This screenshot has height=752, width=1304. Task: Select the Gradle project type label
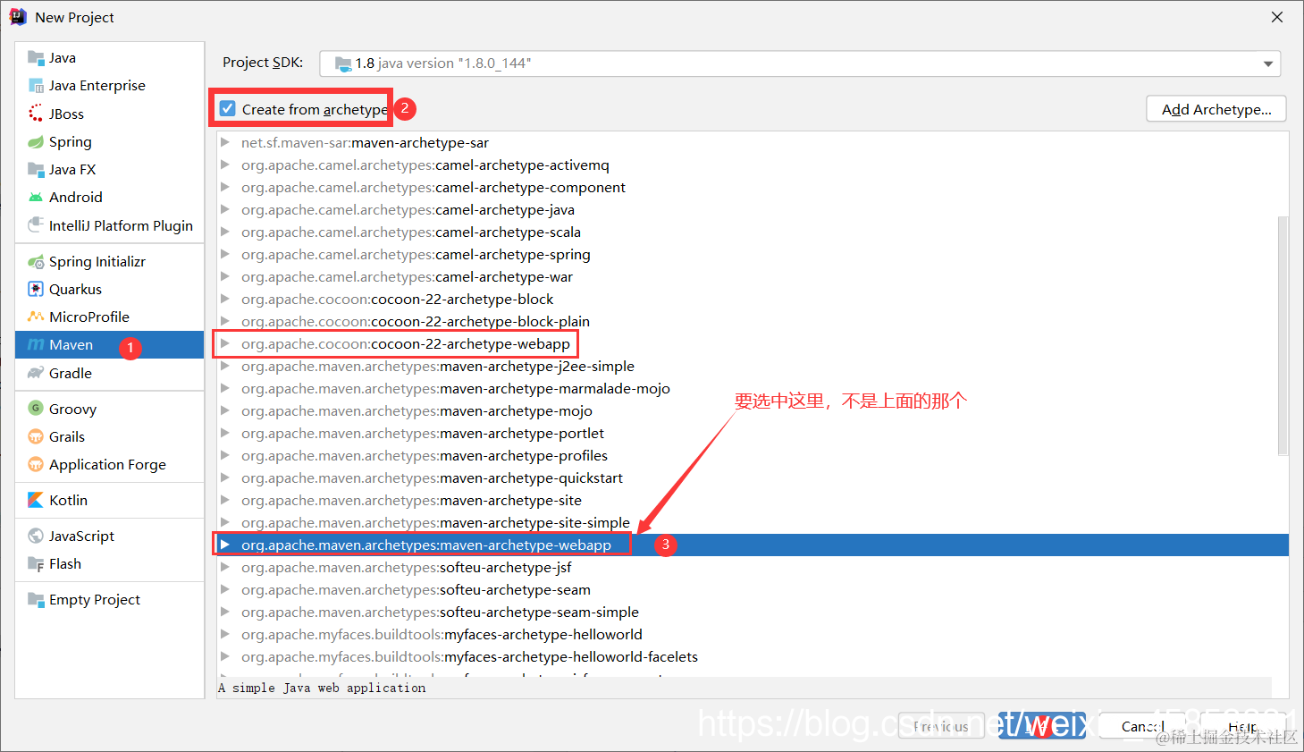click(x=71, y=373)
